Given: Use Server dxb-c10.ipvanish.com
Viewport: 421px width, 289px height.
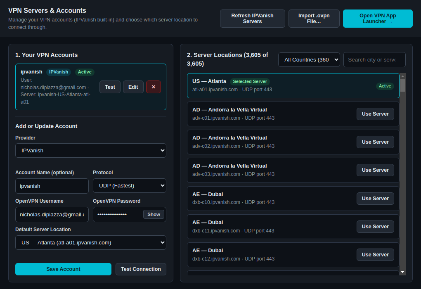Looking at the screenshot, I should [375, 199].
